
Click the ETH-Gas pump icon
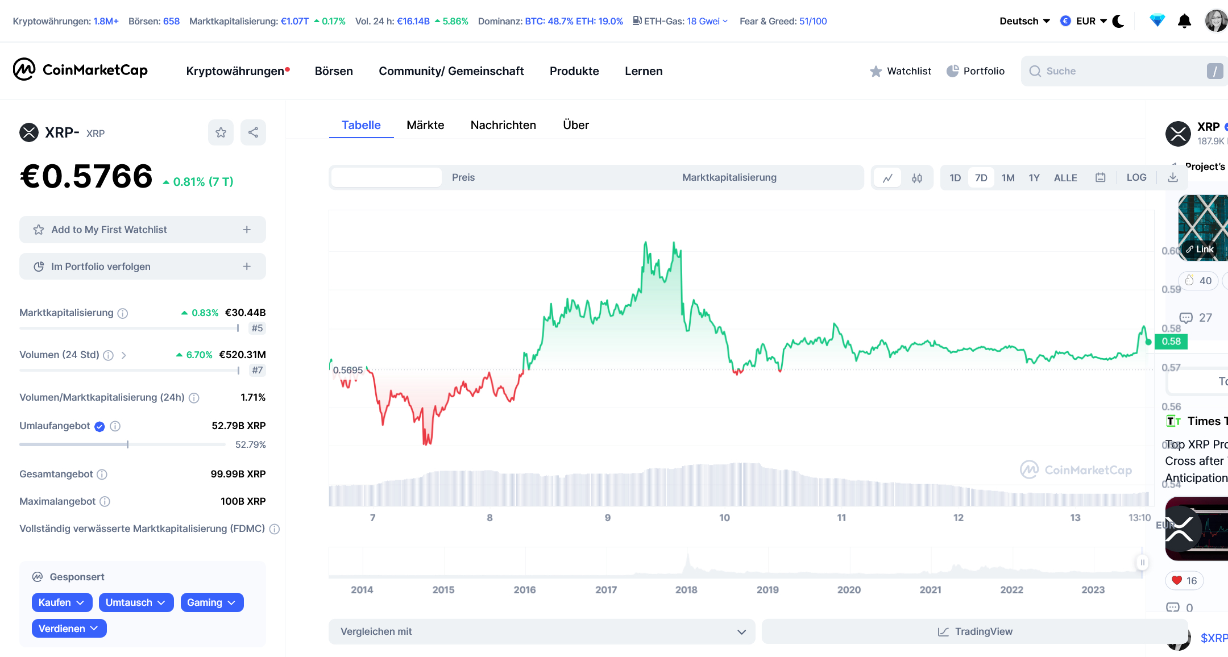pos(637,21)
